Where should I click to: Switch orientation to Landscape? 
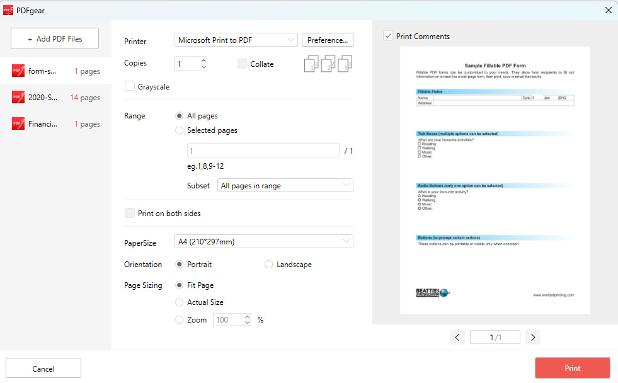coord(268,265)
